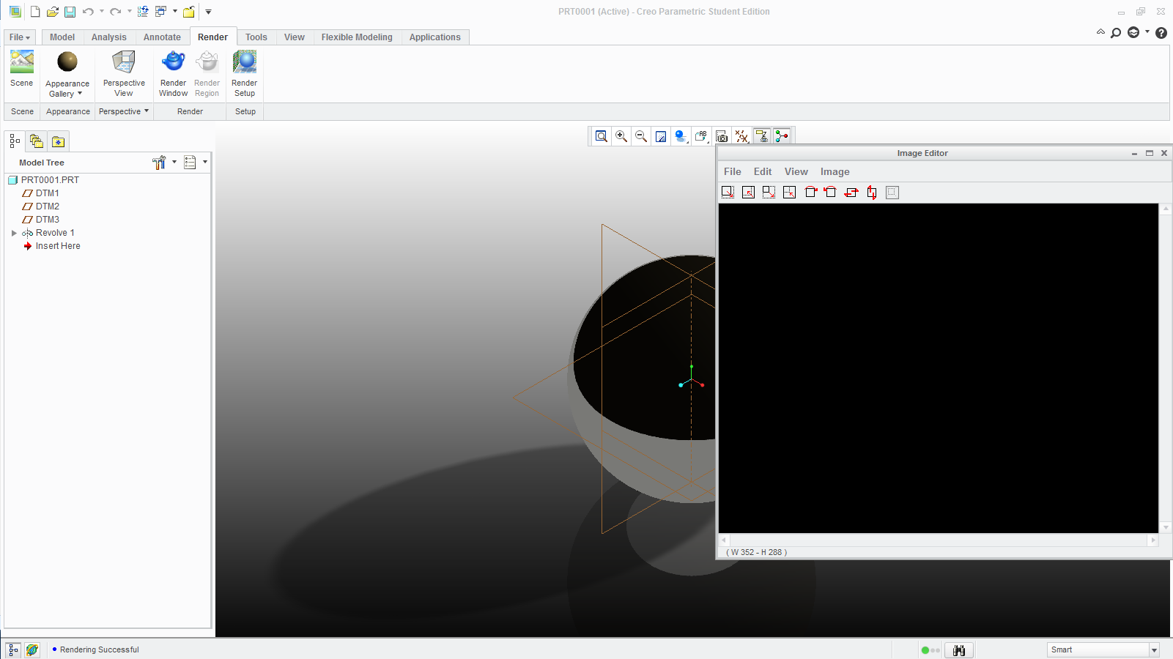Screen dimensions: 1173x659
Task: Flip the image vertically in Image Editor
Action: coord(872,192)
